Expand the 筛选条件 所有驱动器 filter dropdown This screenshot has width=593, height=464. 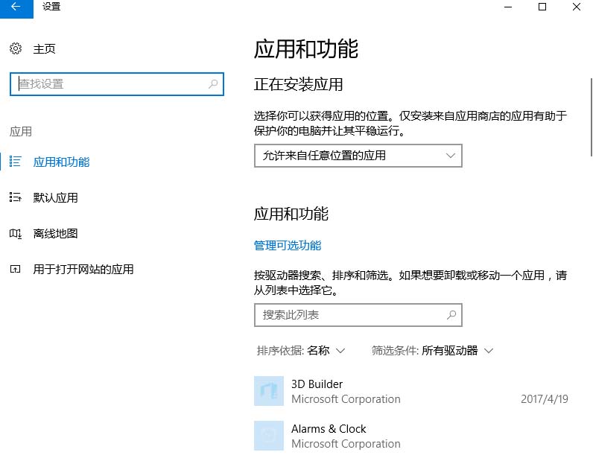[x=433, y=350]
